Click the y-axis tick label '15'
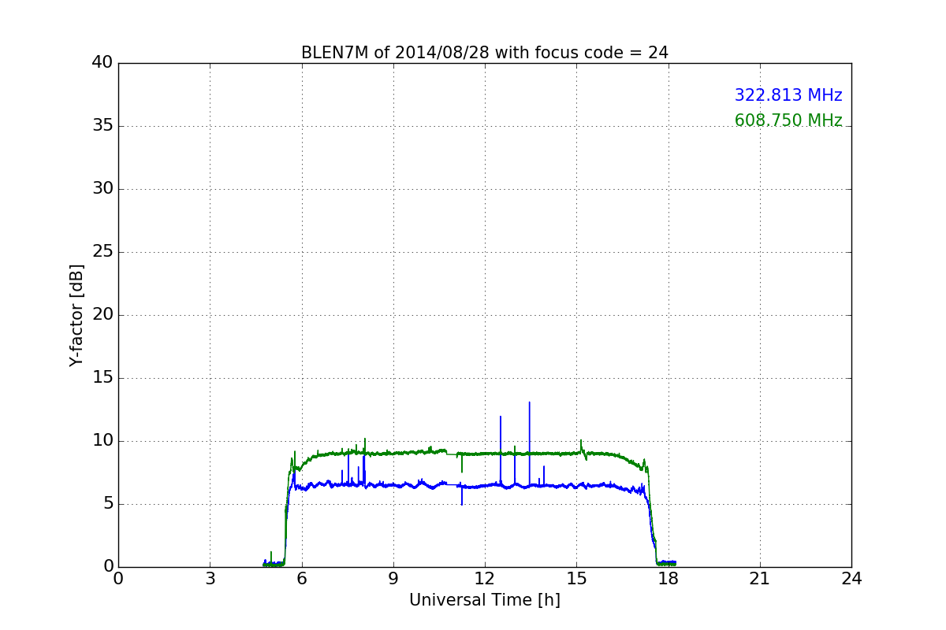 [102, 378]
